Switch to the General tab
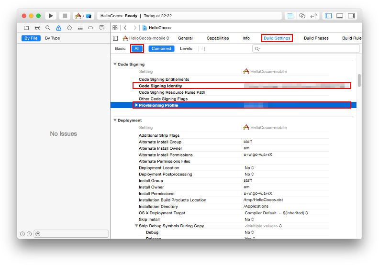379x265 pixels. [x=185, y=38]
